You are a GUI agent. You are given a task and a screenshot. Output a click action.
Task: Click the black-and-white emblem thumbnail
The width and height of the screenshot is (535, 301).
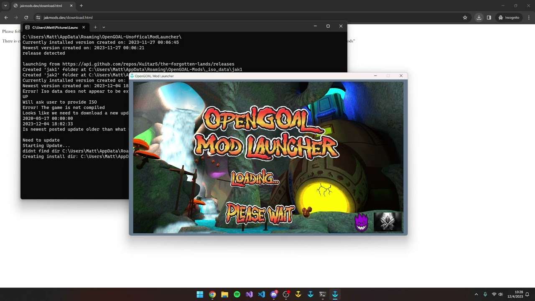pyautogui.click(x=387, y=222)
